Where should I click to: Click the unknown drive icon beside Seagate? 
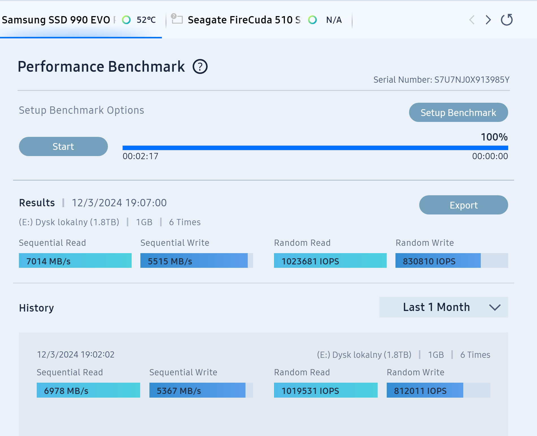pos(177,19)
